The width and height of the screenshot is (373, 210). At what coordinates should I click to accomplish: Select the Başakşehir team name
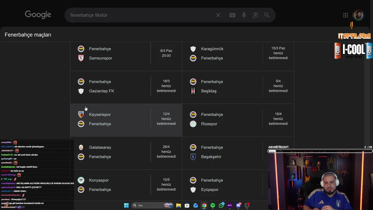pyautogui.click(x=211, y=157)
